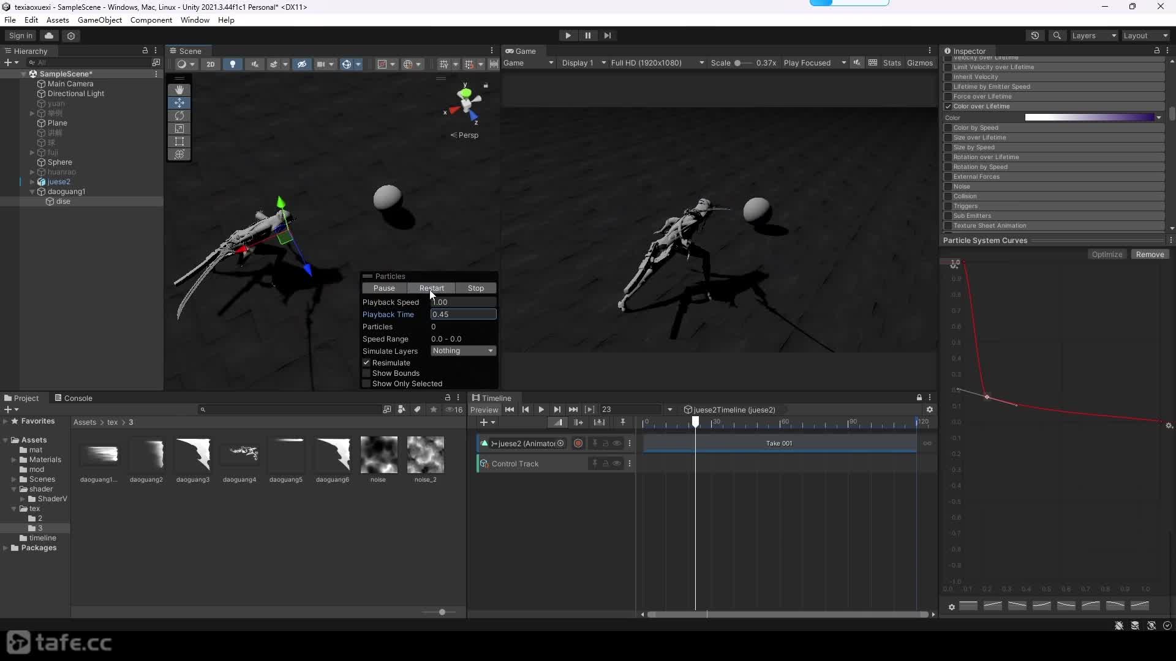1176x661 pixels.
Task: Click the Stop particles button
Action: point(475,288)
